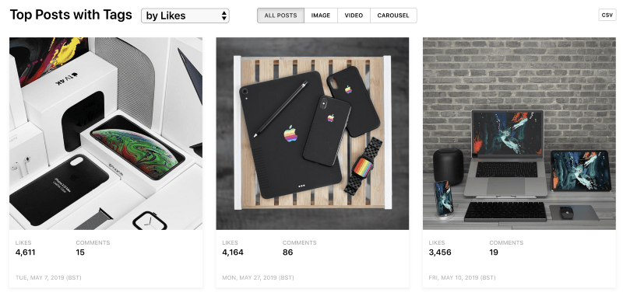The image size is (623, 296).
Task: Click the 4,611 likes count
Action: point(26,252)
